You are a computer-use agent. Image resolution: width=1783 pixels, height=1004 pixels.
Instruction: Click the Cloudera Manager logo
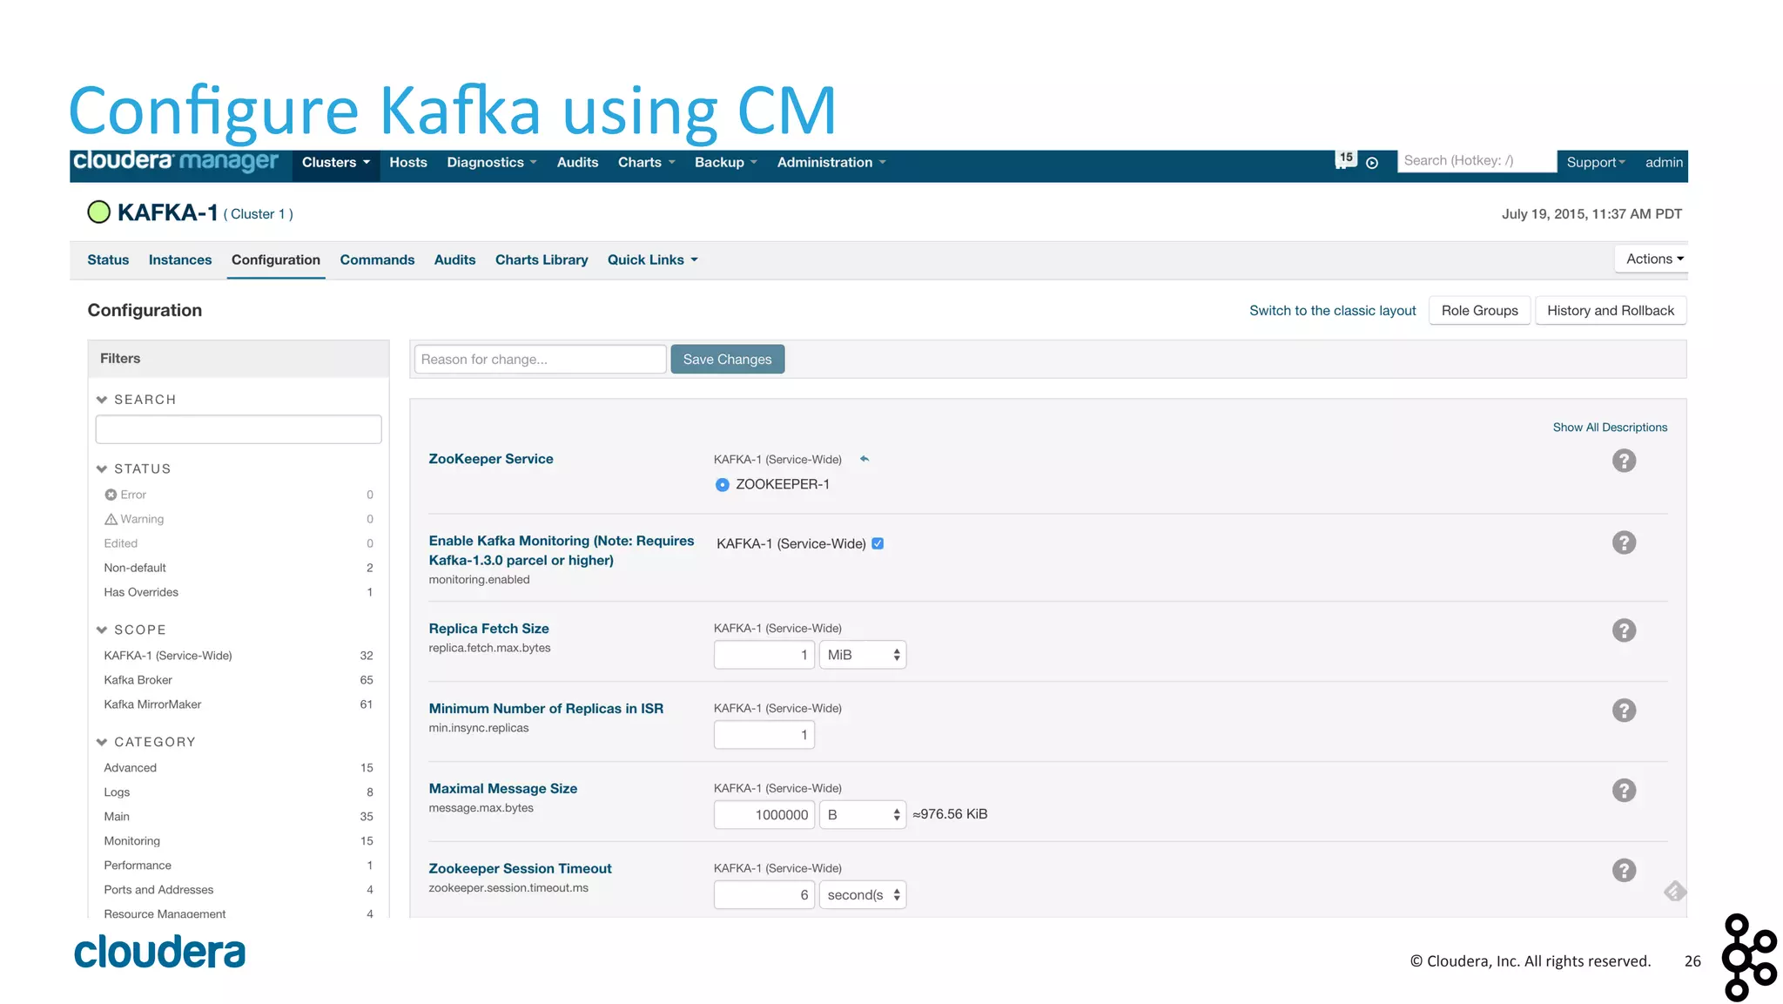click(x=176, y=162)
